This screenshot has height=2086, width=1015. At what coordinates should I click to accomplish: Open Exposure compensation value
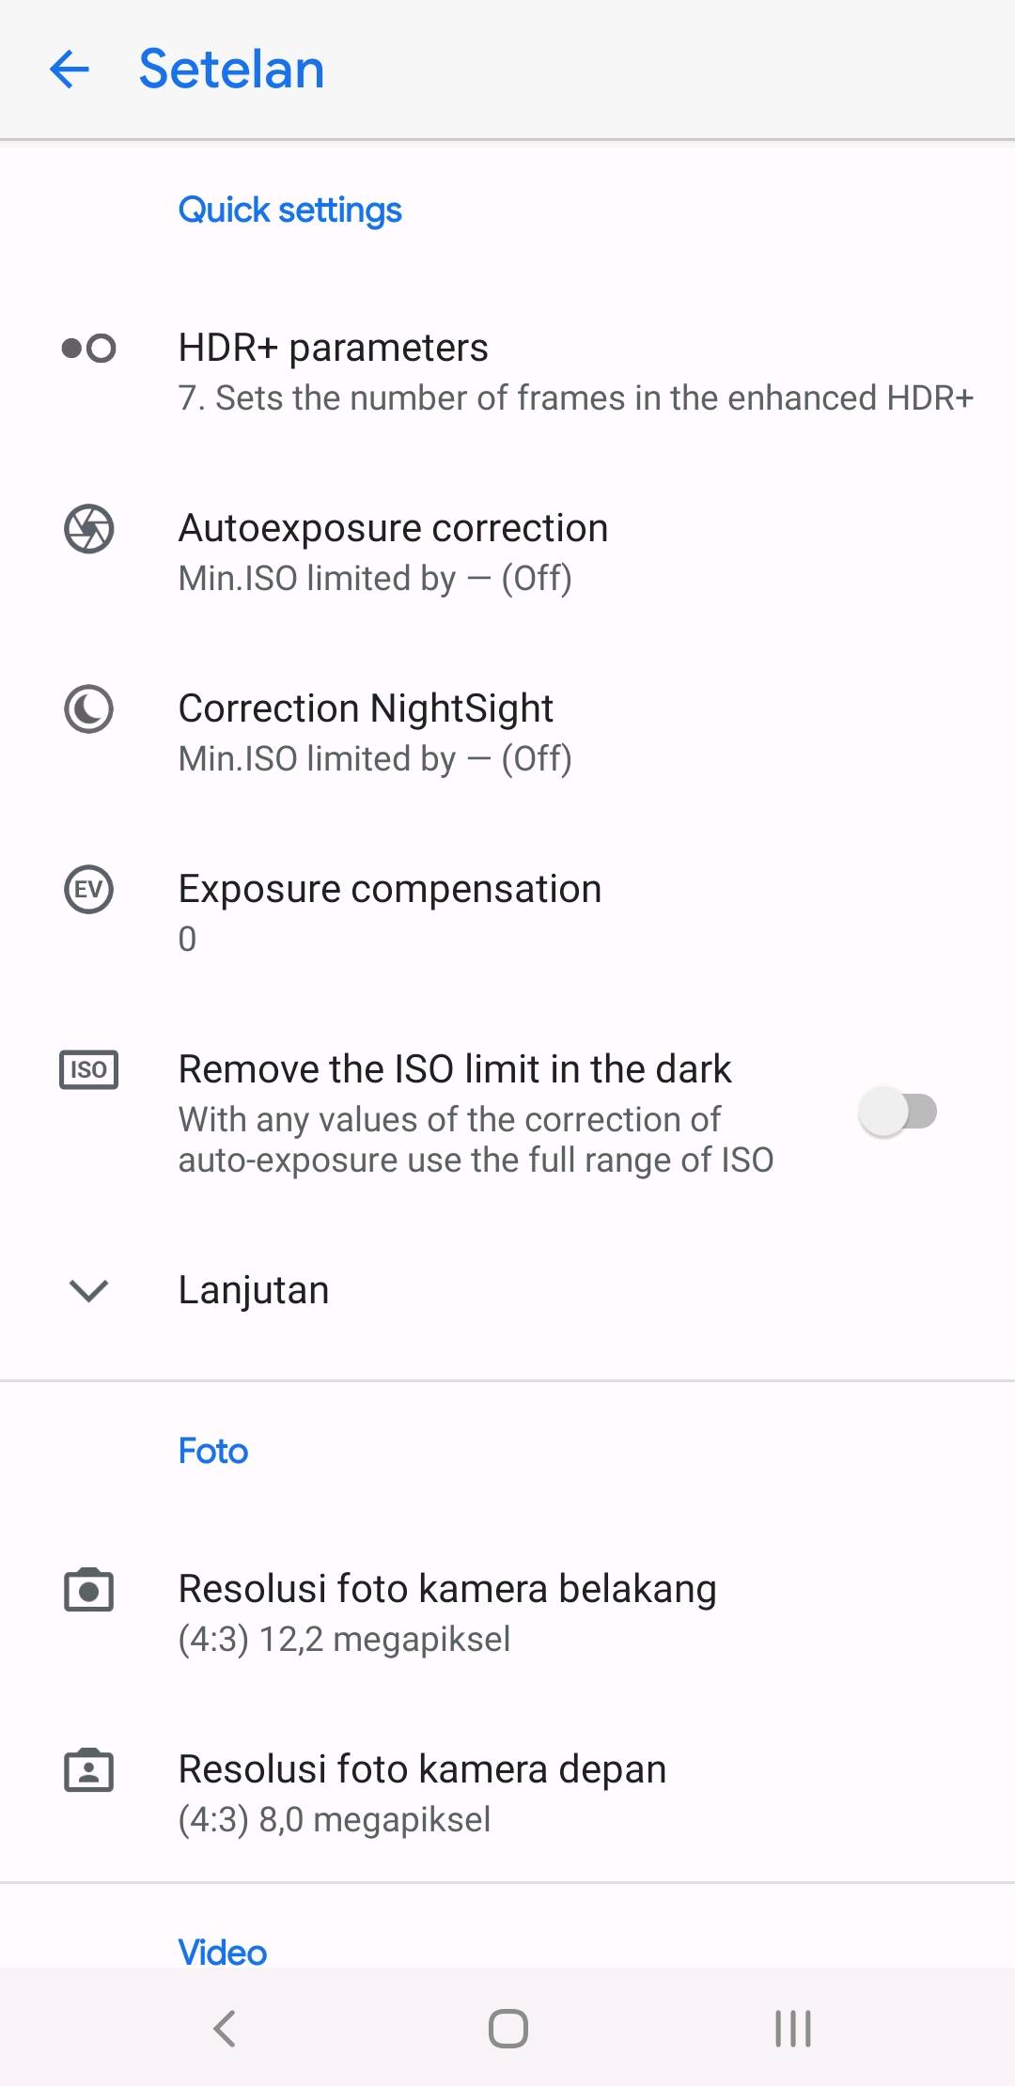389,911
